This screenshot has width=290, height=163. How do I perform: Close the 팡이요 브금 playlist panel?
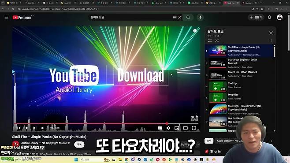coord(271,33)
